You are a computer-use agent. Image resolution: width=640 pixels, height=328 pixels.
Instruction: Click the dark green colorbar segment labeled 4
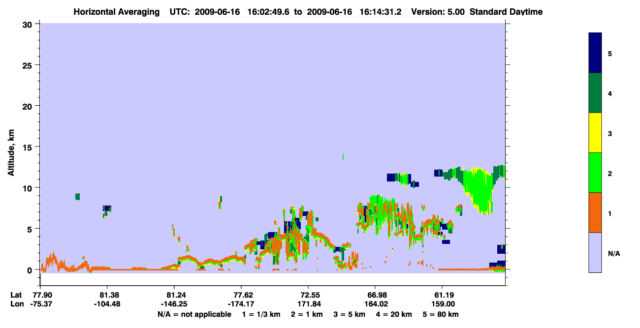tap(595, 93)
